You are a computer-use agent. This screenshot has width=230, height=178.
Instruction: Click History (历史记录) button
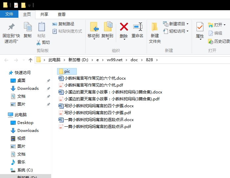pyautogui.click(x=219, y=41)
